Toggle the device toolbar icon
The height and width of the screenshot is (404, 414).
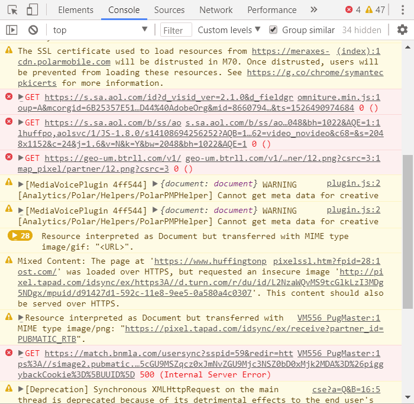pyautogui.click(x=33, y=10)
